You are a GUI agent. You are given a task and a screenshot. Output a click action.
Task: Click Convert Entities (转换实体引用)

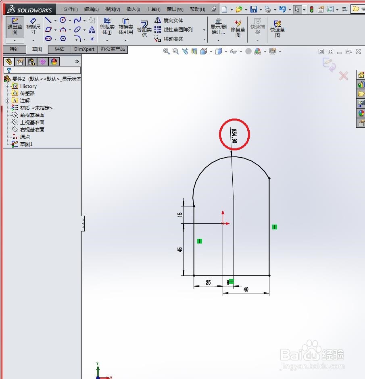[x=126, y=27]
